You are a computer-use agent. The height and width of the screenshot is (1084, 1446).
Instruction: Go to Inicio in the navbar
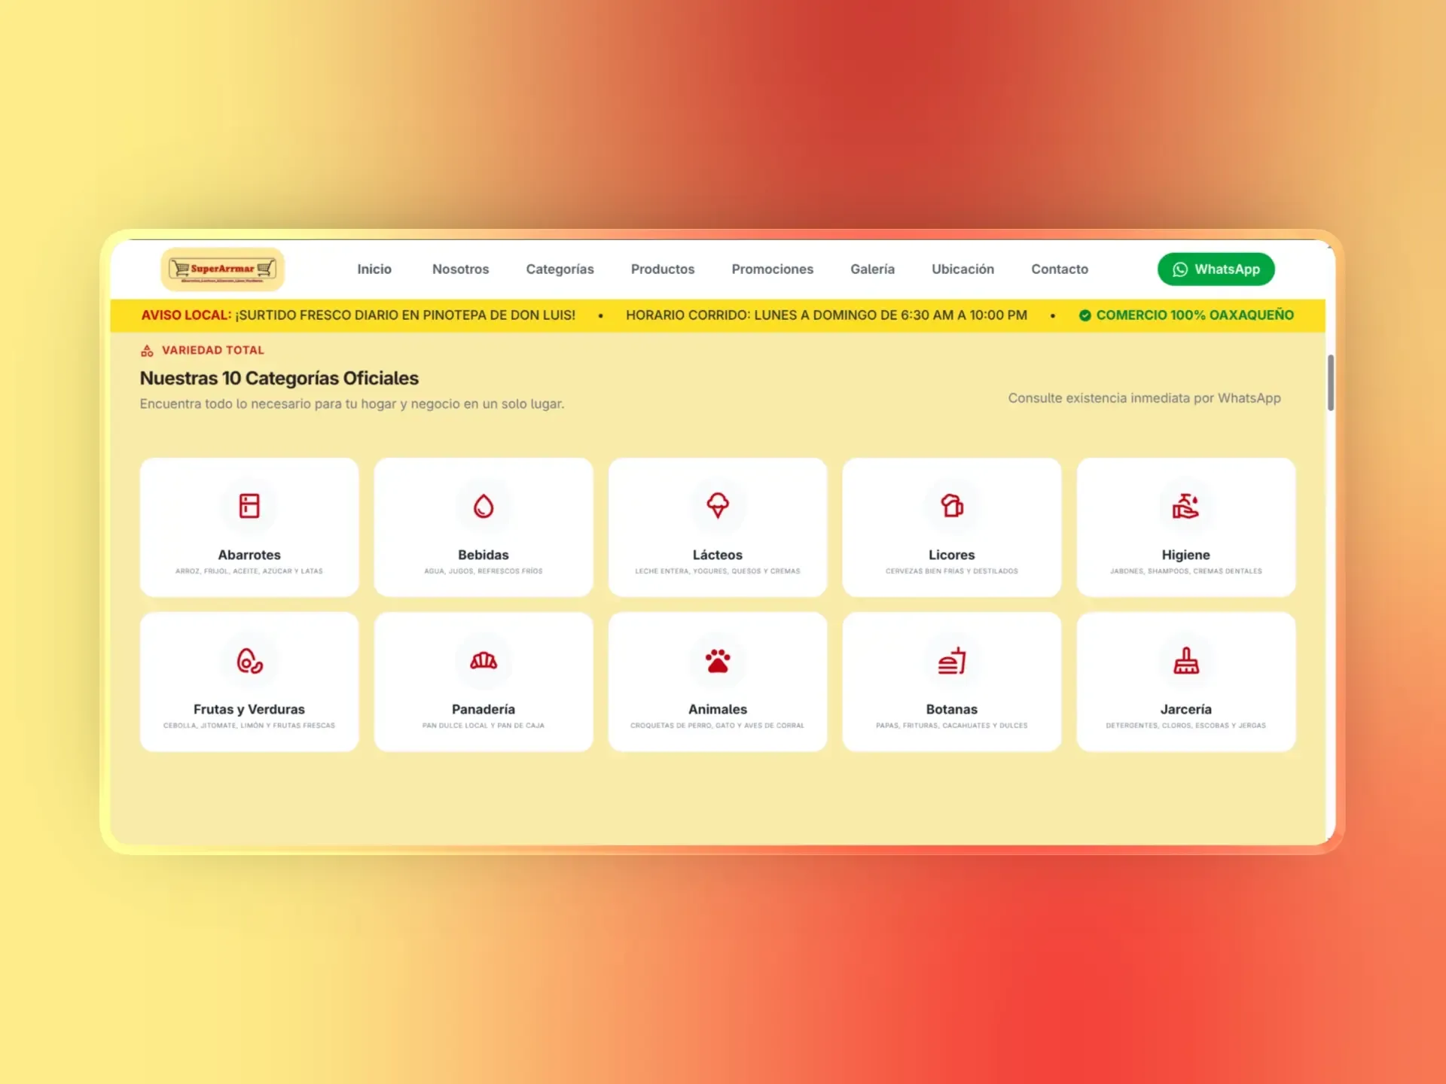374,269
